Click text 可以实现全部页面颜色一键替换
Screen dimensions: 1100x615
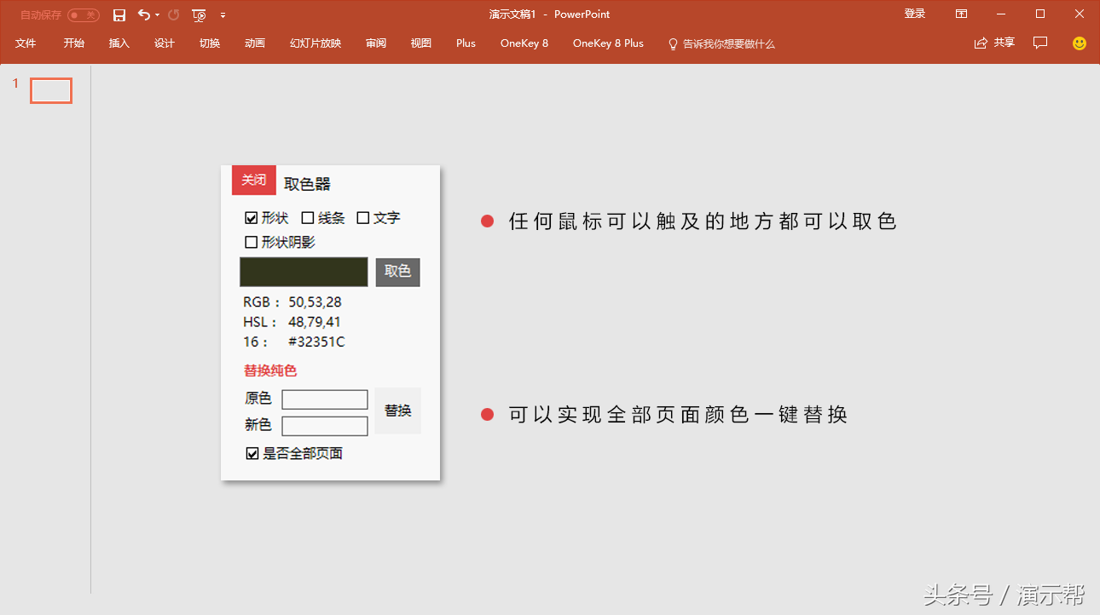(678, 415)
